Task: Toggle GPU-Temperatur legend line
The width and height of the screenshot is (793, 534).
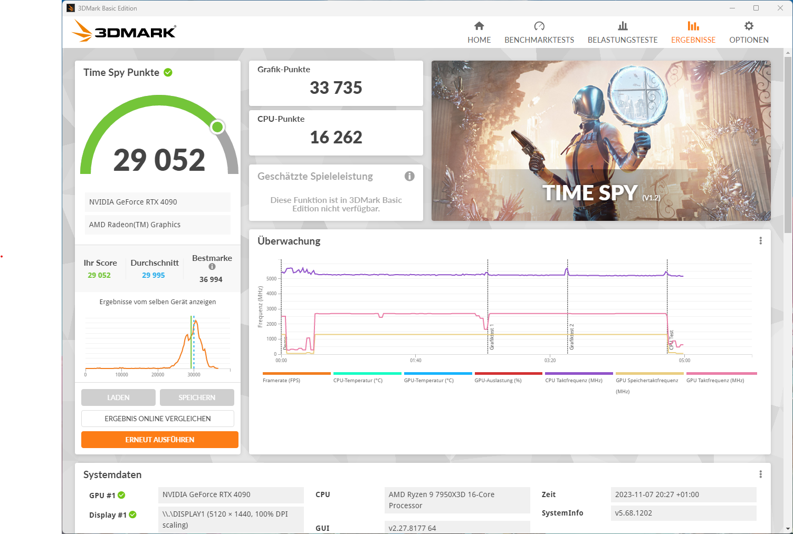Action: [438, 377]
